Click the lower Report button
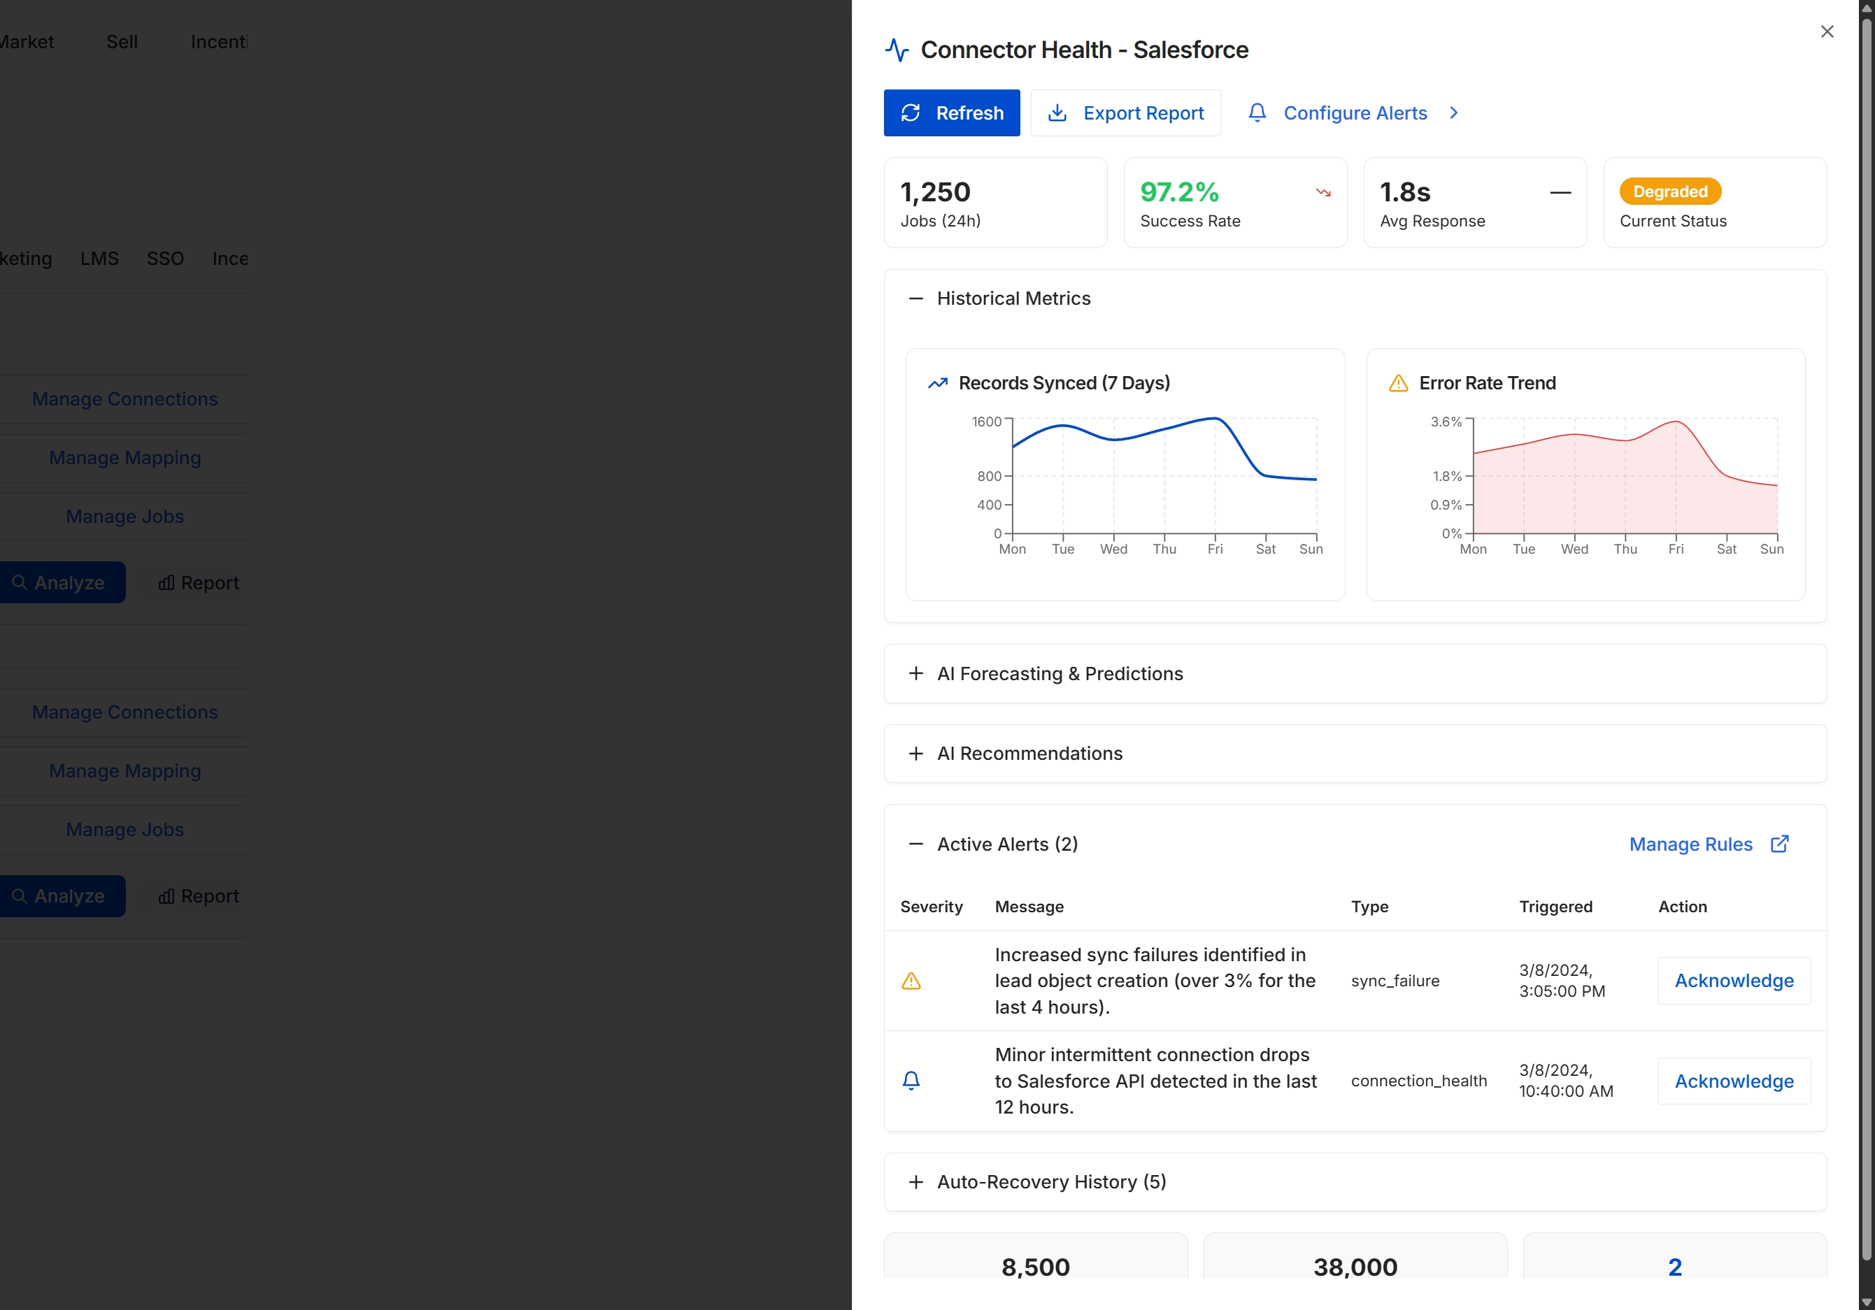1875x1310 pixels. tap(198, 895)
